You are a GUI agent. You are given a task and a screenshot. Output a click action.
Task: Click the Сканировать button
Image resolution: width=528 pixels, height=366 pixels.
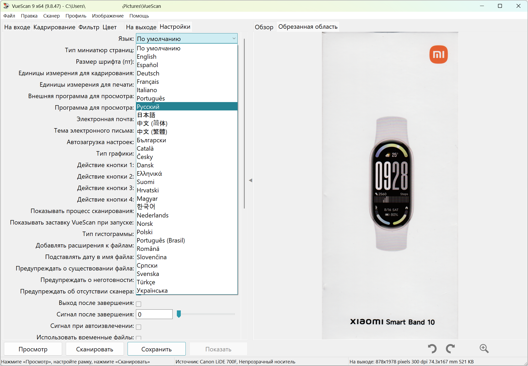pos(95,349)
